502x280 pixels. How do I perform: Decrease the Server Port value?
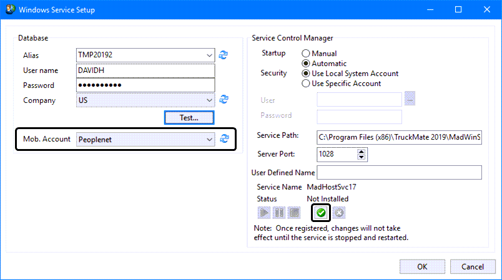(361, 157)
